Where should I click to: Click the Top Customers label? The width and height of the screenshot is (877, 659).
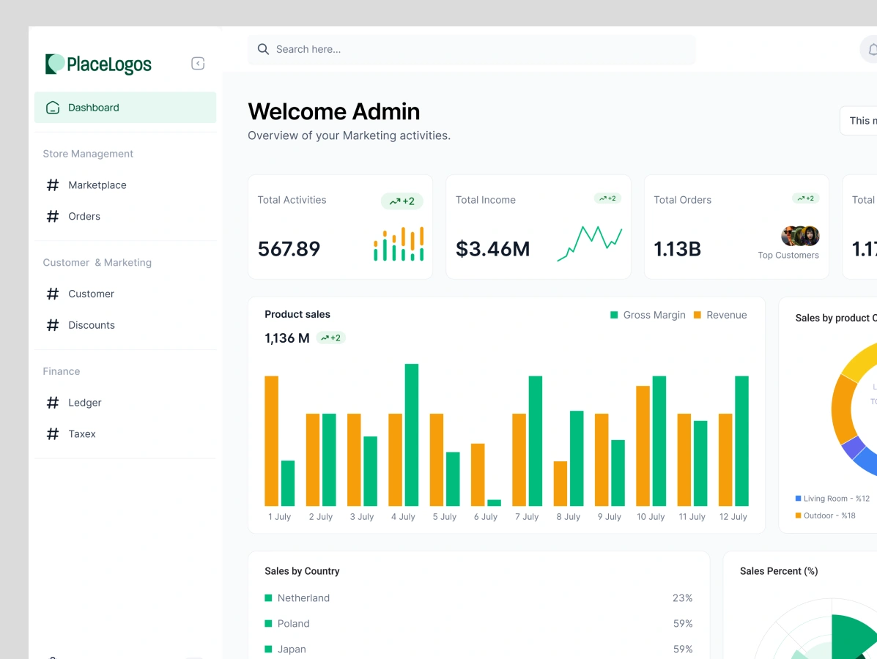(788, 256)
